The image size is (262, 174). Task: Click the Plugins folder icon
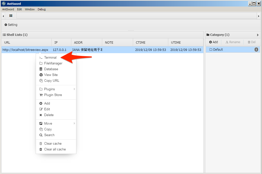[x=41, y=89]
